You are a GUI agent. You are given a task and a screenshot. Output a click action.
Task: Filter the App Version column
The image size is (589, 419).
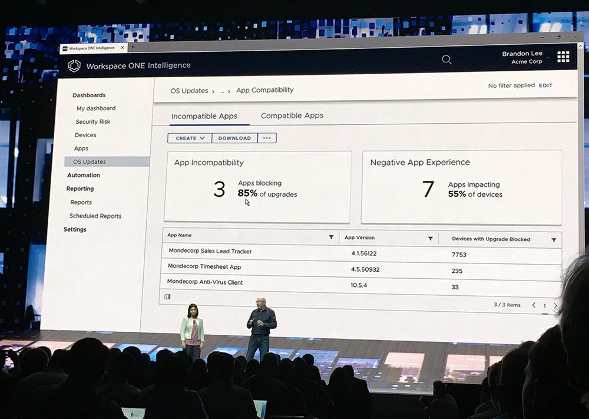[x=431, y=238]
